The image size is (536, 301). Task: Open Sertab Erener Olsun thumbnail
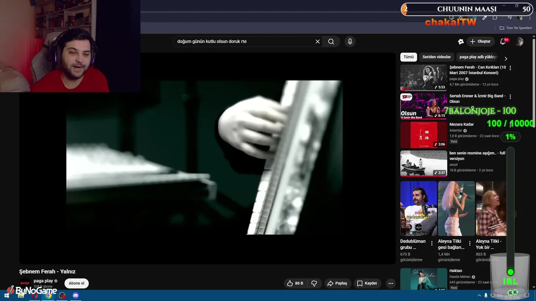(424, 106)
